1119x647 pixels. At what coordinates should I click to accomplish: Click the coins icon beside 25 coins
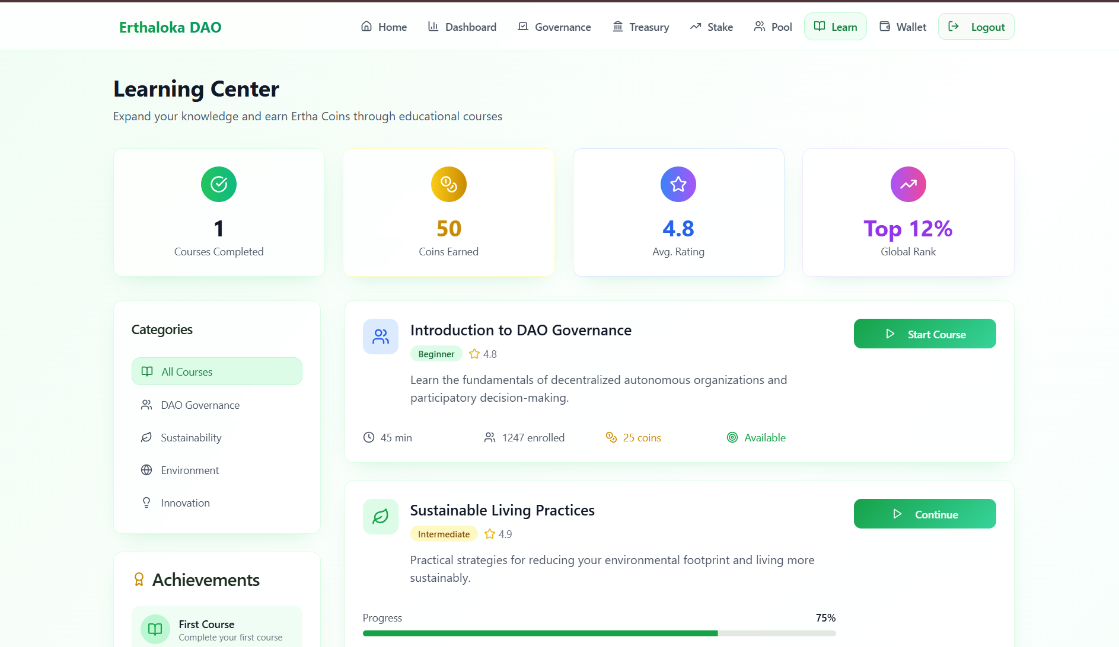pyautogui.click(x=611, y=437)
